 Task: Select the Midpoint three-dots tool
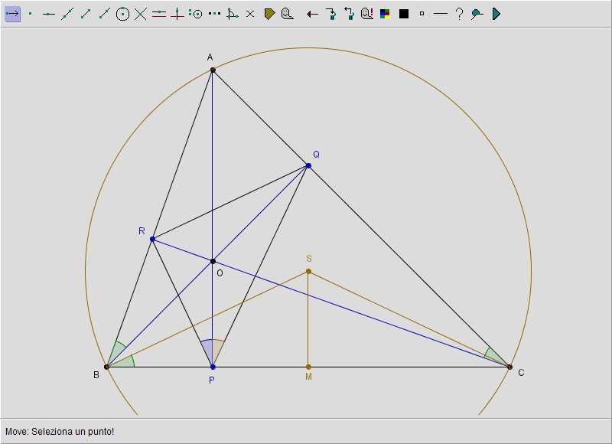coord(214,14)
